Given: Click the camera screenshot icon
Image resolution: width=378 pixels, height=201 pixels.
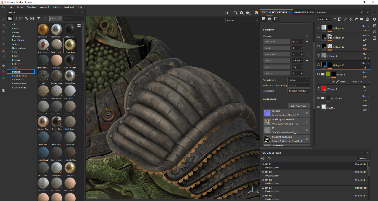Looking at the screenshot, I should 256,13.
